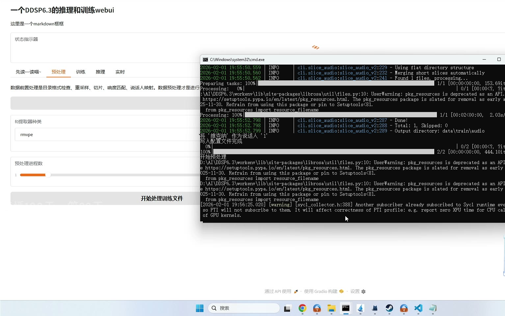Open the black cat app on the taskbar

[375, 308]
